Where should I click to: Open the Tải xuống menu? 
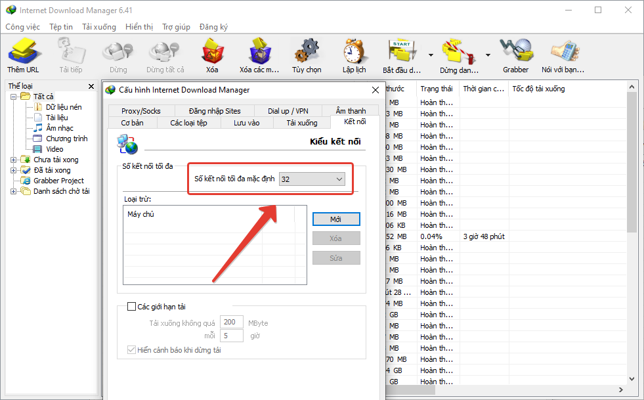[99, 27]
